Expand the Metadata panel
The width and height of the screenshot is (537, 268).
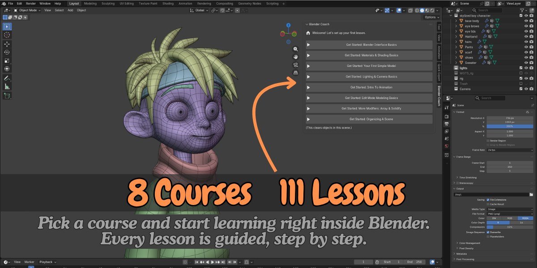pos(453,254)
